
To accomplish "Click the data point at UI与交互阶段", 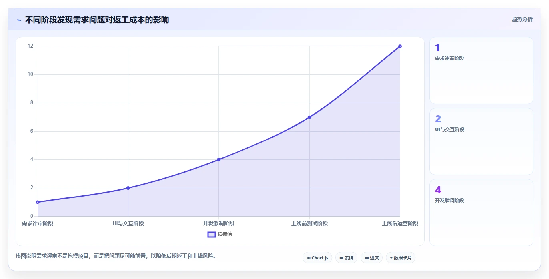I will (x=128, y=188).
